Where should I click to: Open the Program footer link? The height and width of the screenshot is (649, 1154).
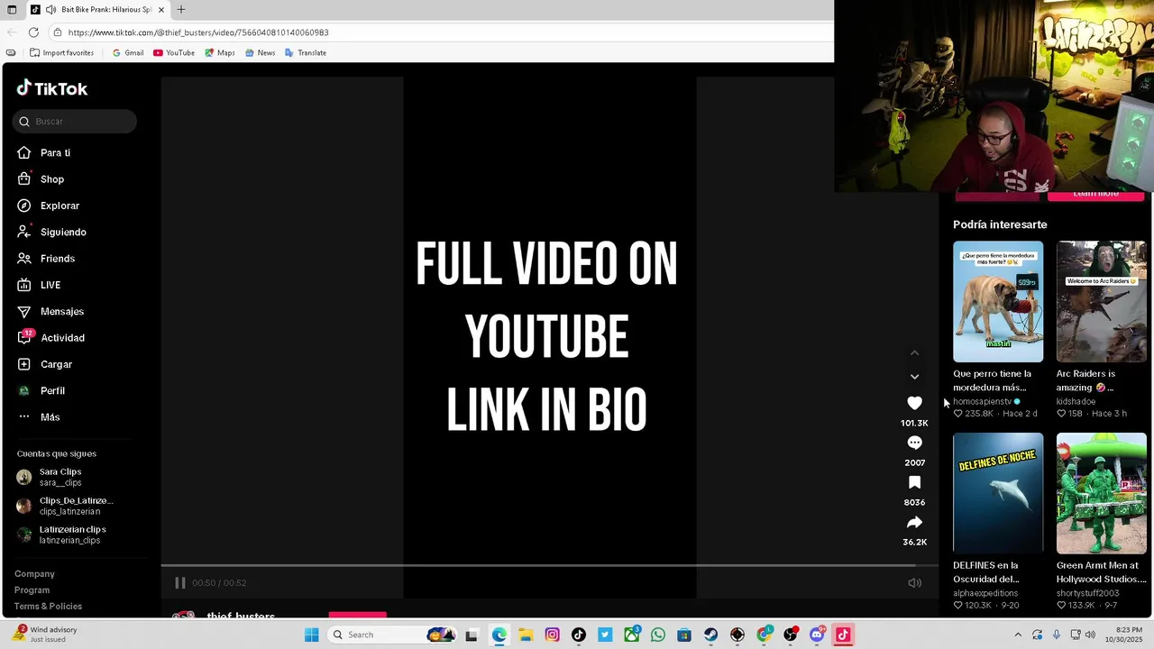(32, 590)
